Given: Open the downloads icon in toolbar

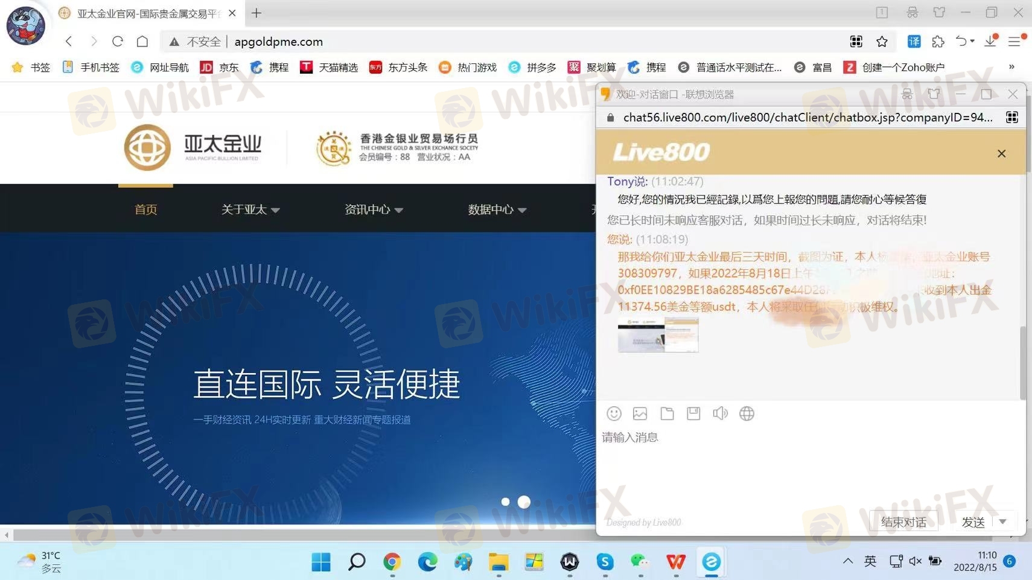Looking at the screenshot, I should (990, 41).
